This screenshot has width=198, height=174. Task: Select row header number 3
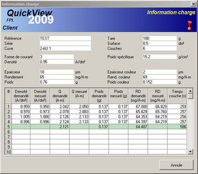point(9,116)
